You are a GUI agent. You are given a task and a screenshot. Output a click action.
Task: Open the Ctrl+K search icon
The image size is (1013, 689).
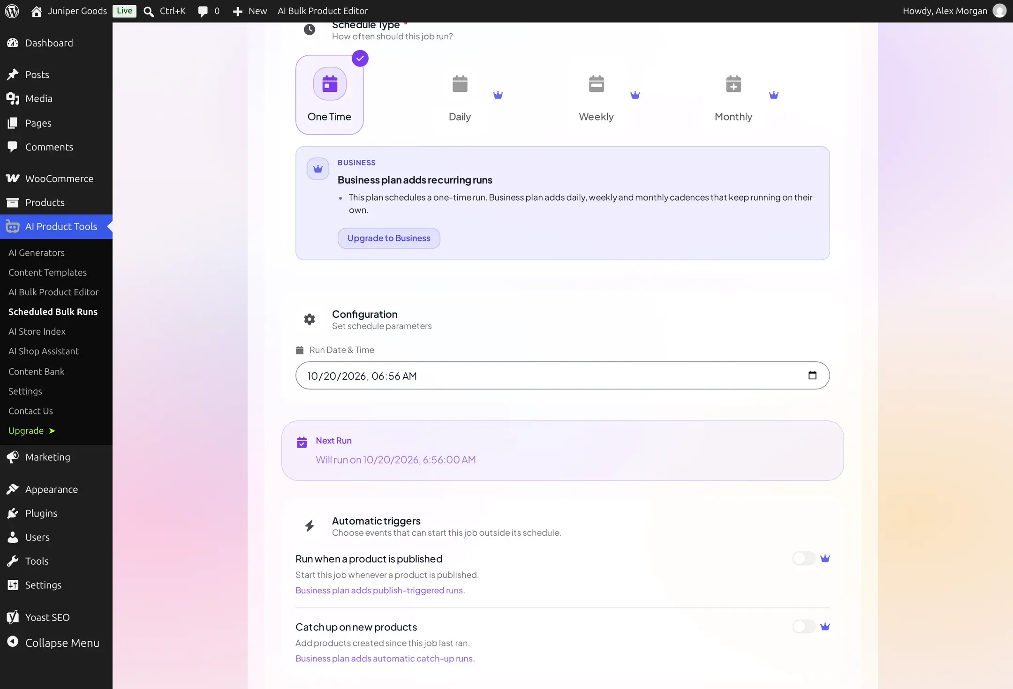pos(149,11)
